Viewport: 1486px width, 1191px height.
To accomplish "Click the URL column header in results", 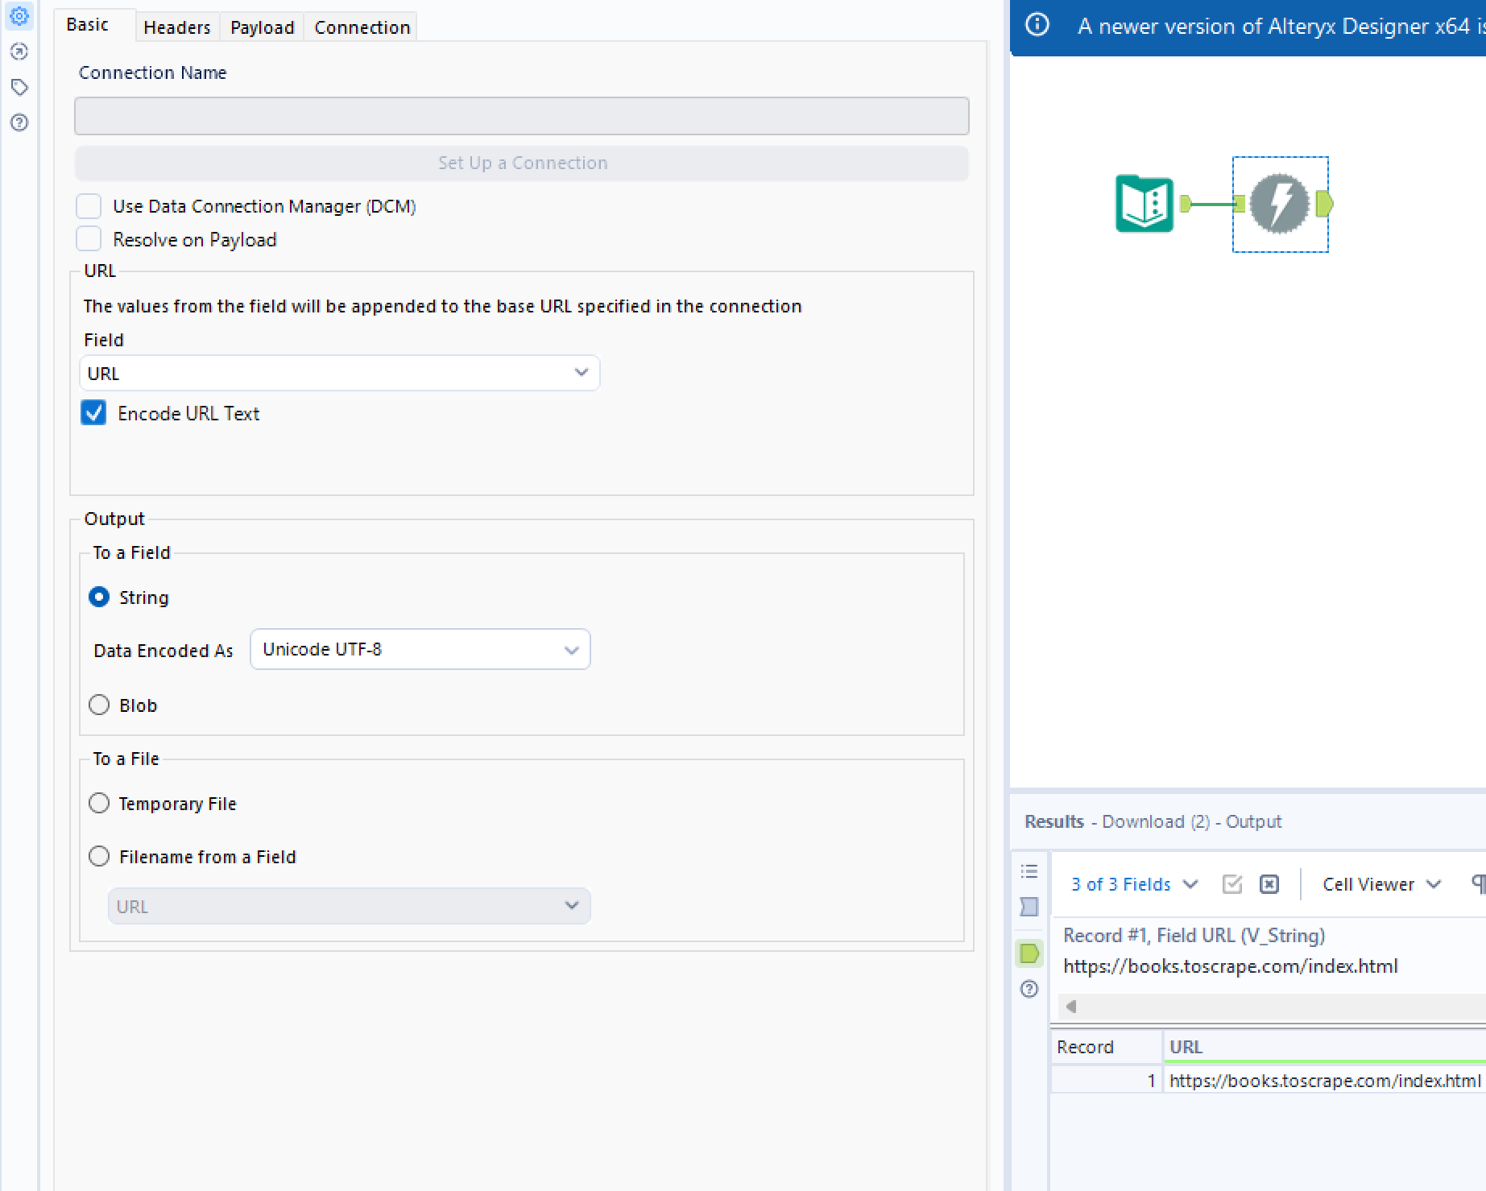I will pos(1325,1047).
